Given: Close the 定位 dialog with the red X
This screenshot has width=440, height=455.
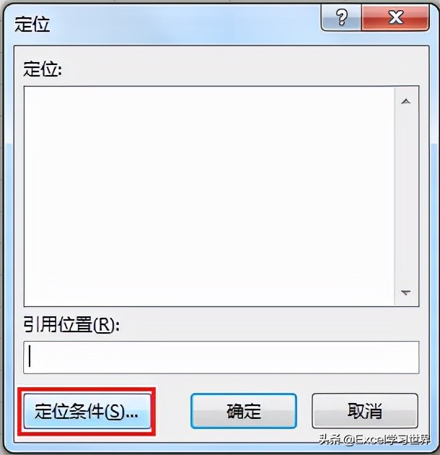Looking at the screenshot, I should pos(395,17).
